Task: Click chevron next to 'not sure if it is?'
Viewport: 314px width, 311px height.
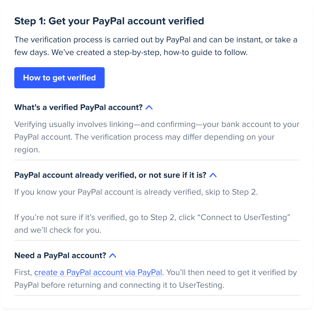Action: 213,175
